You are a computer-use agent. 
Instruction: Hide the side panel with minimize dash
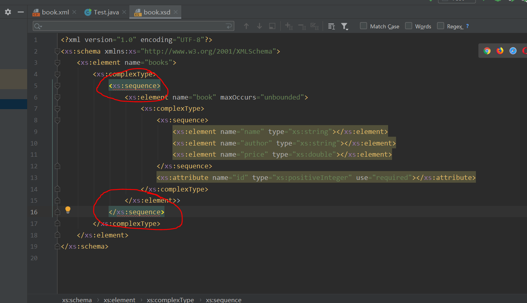click(21, 12)
